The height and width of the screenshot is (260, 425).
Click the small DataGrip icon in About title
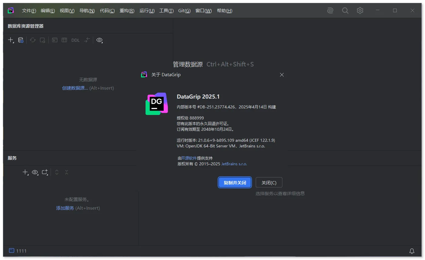tap(144, 75)
